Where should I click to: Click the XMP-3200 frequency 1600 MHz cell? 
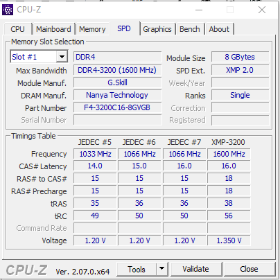[229, 154]
